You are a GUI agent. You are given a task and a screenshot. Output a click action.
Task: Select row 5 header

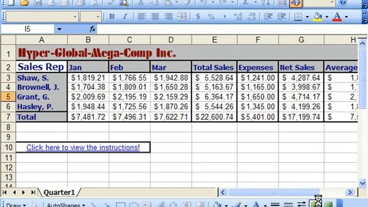(x=8, y=97)
